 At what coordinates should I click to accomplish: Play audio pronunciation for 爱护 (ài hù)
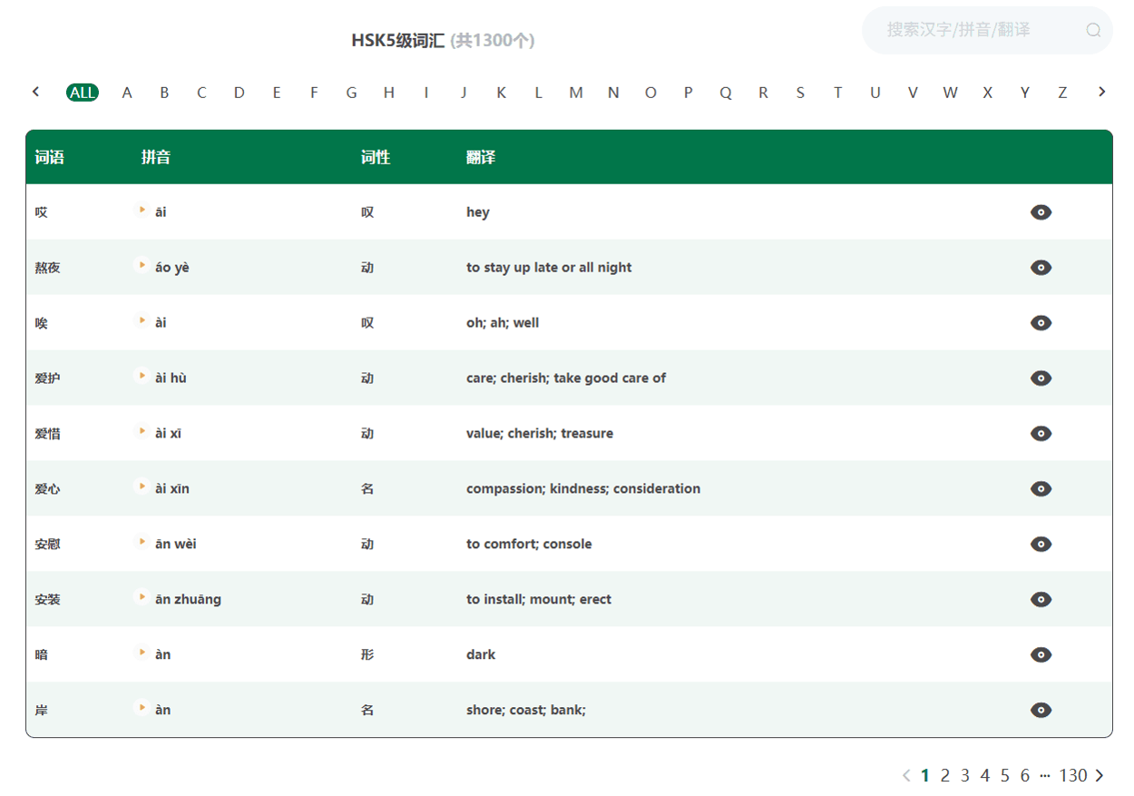tap(142, 378)
